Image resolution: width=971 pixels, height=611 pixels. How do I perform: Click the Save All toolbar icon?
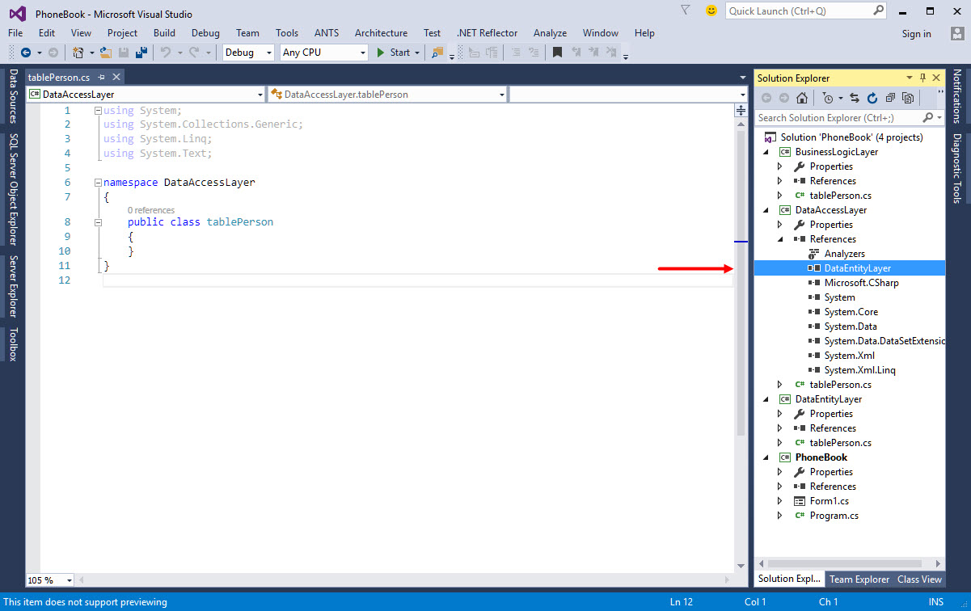pyautogui.click(x=141, y=53)
